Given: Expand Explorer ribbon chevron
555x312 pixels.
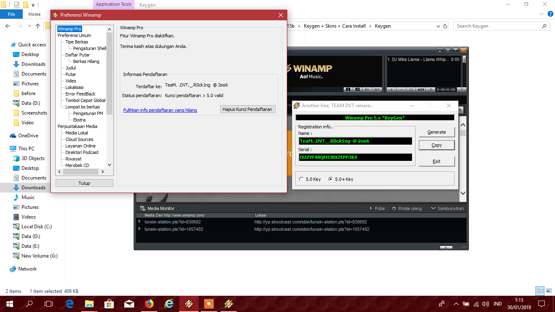Looking at the screenshot, I should pos(541,14).
